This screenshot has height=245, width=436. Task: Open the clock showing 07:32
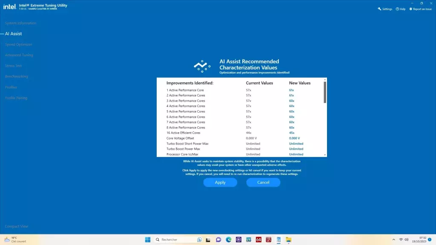[x=419, y=239]
